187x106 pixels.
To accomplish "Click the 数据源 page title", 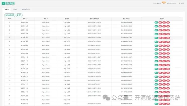I will click(x=10, y=3).
